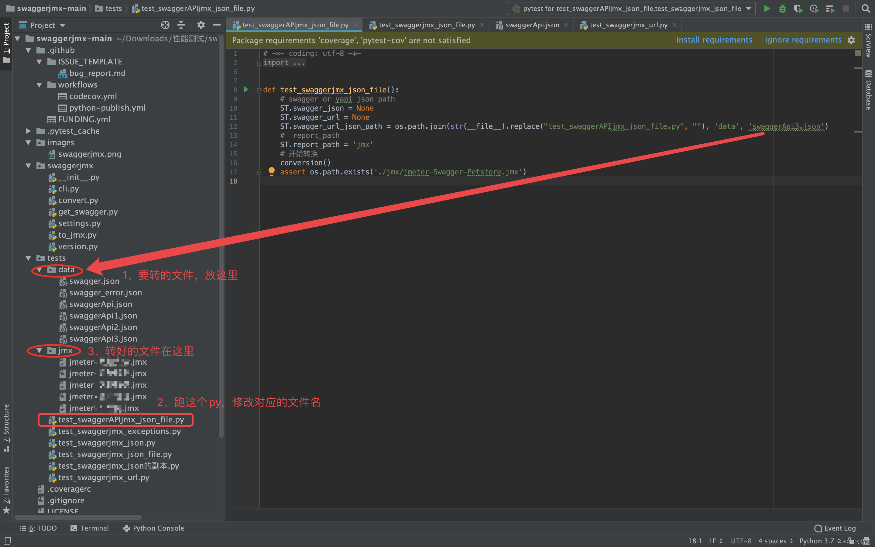Collapse the swaggerjmx package folder

(x=28, y=166)
